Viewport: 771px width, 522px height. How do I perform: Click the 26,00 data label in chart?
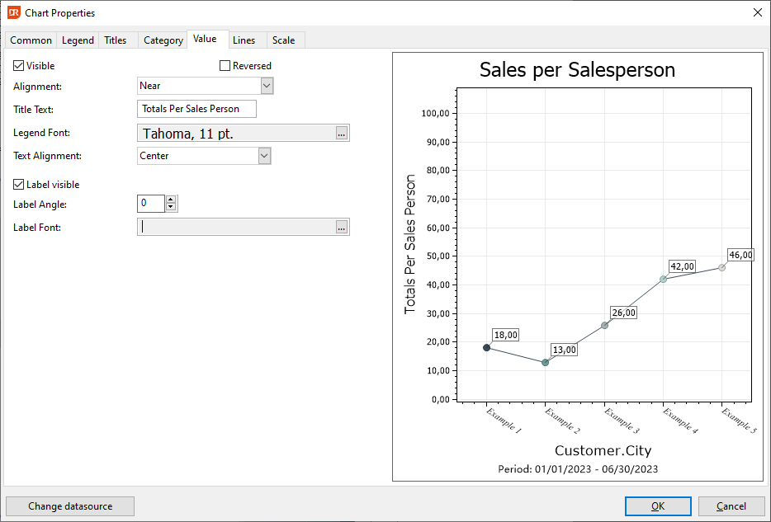(623, 313)
